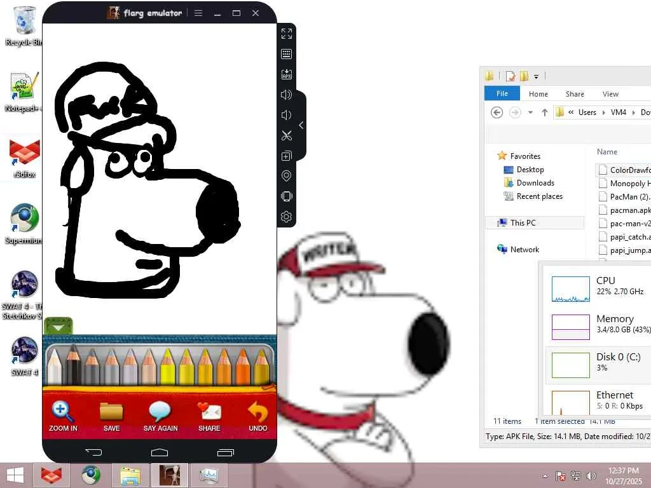Viewport: 651px width, 488px height.
Task: Open the Quick Access Toolbar dropdown in Explorer
Action: click(536, 76)
